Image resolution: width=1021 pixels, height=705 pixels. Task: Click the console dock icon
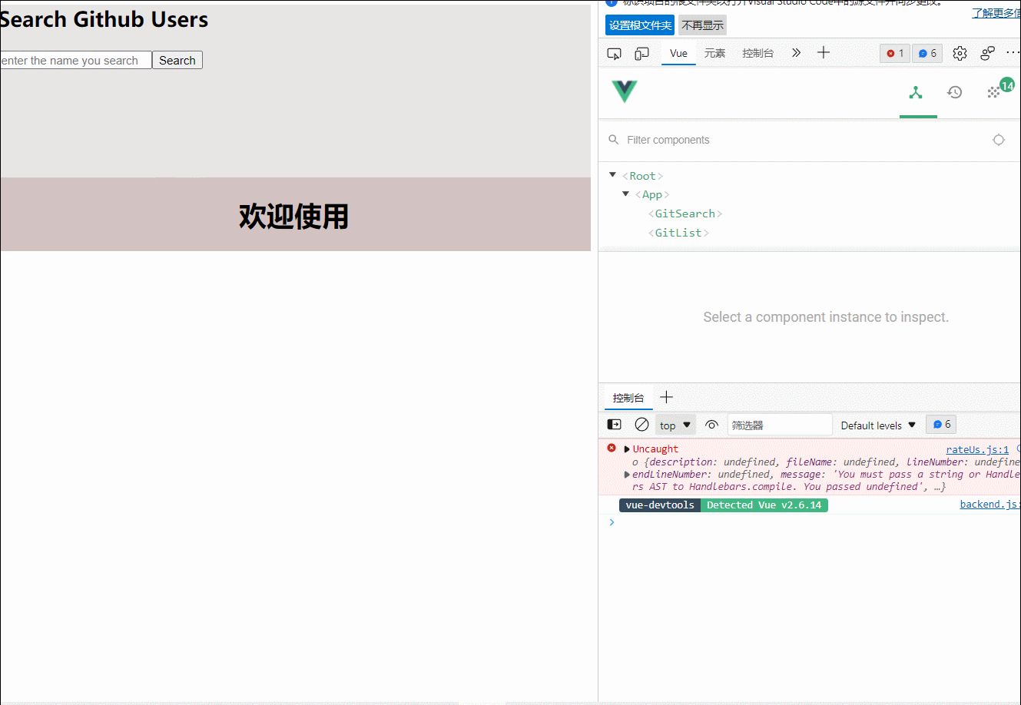tap(613, 424)
